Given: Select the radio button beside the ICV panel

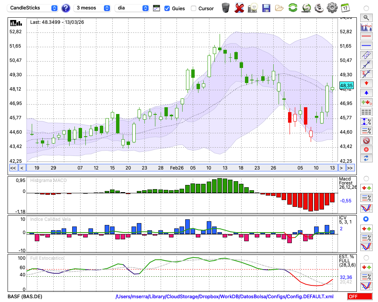Looking at the screenshot, I should [x=366, y=219].
